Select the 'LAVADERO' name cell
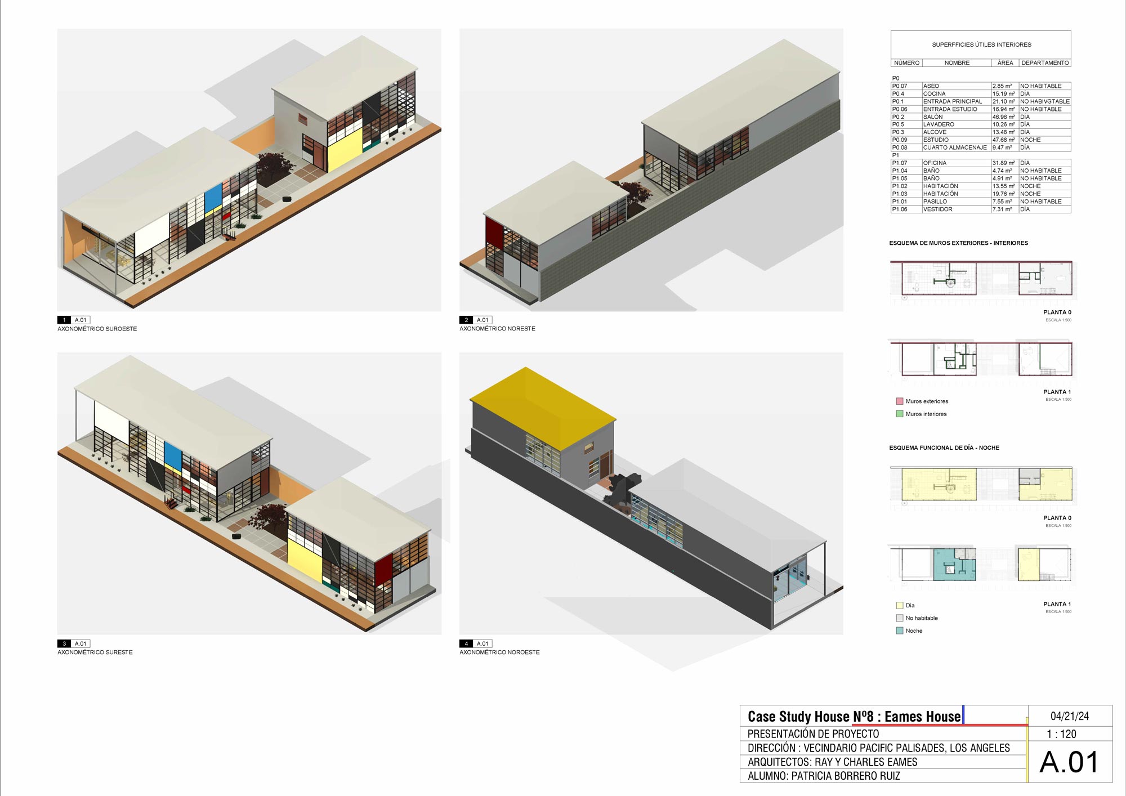Image resolution: width=1126 pixels, height=796 pixels. [957, 124]
